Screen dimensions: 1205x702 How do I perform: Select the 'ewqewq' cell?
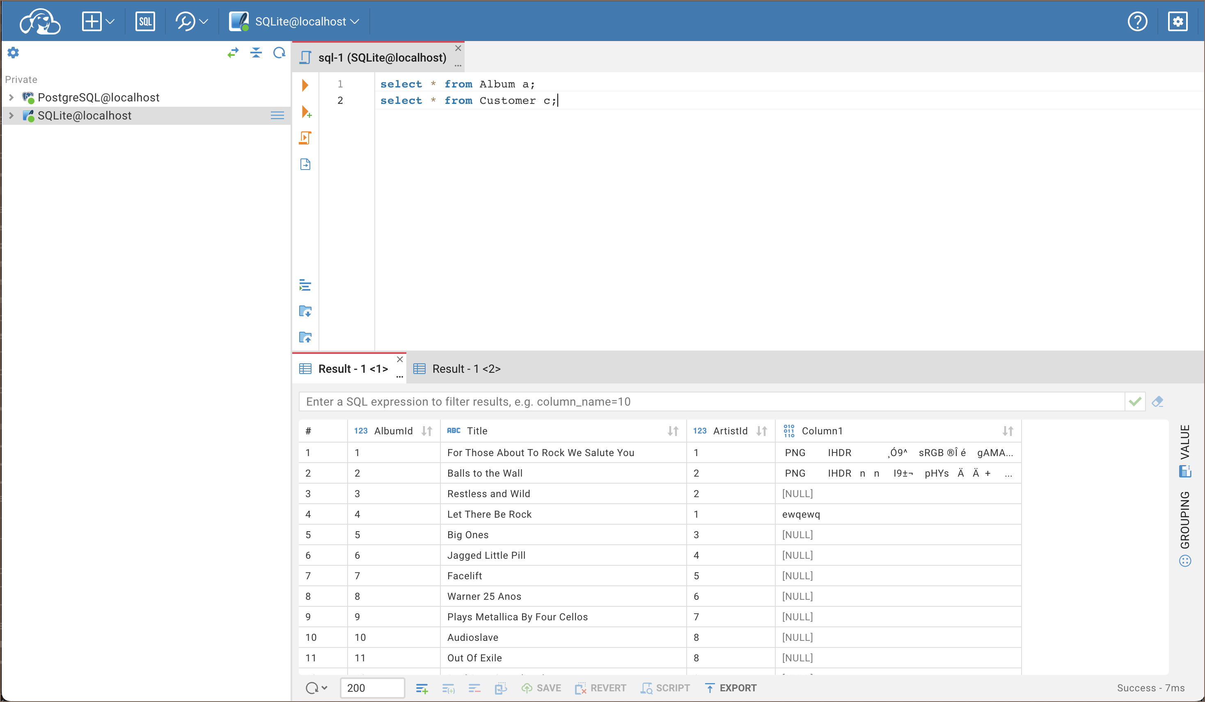coord(898,514)
